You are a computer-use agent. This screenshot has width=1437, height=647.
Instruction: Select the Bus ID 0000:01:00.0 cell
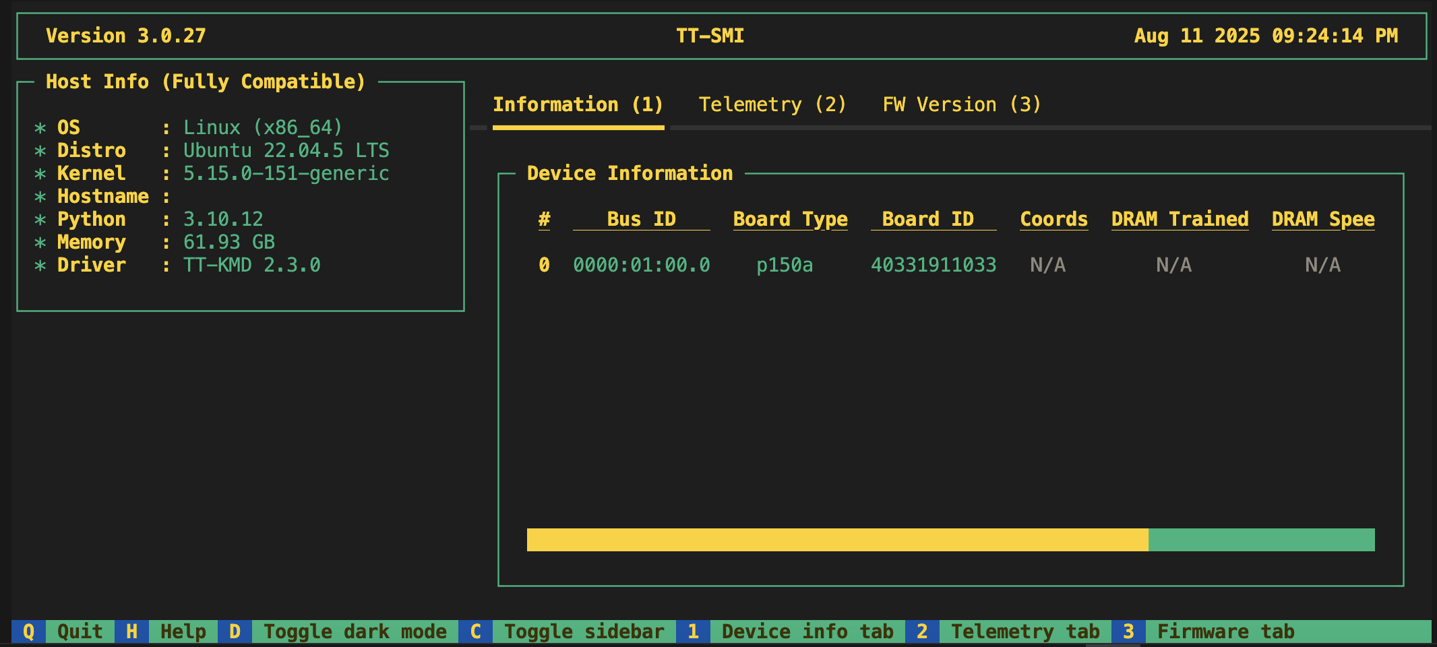[x=641, y=265]
